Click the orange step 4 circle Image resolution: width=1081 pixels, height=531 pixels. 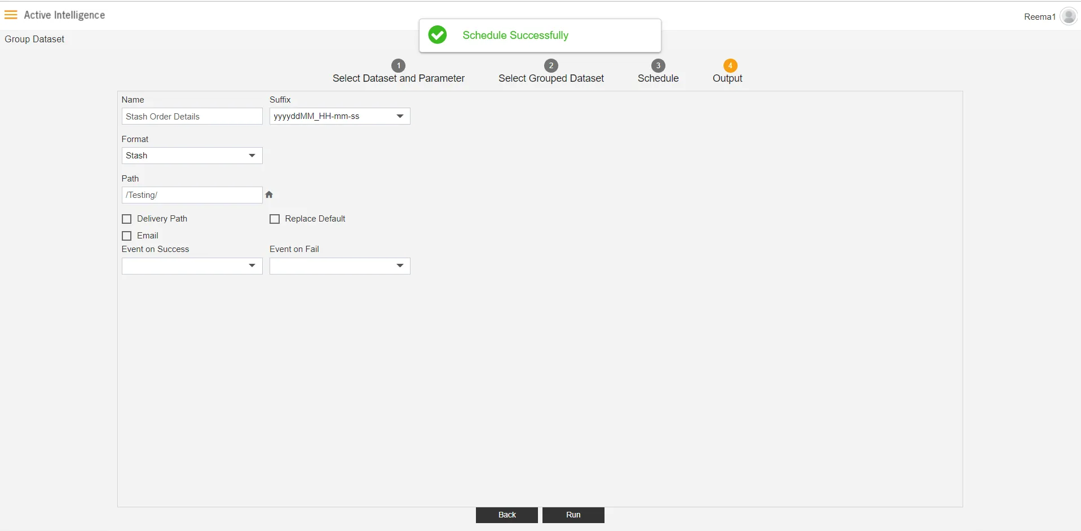coord(730,65)
